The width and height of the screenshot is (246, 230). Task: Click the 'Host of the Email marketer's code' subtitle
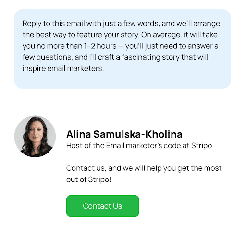click(139, 146)
